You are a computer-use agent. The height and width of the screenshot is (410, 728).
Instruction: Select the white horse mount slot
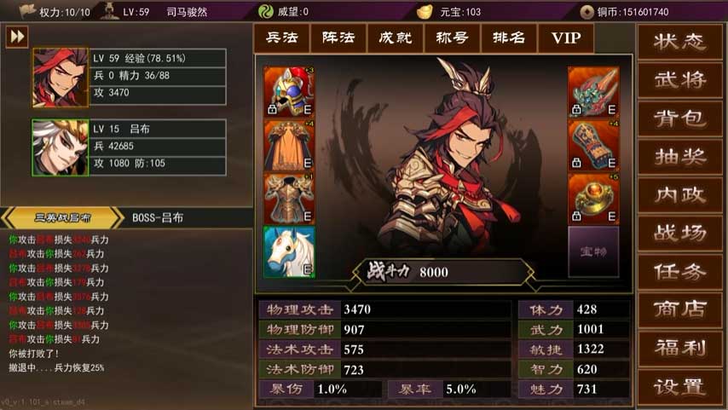click(x=289, y=252)
